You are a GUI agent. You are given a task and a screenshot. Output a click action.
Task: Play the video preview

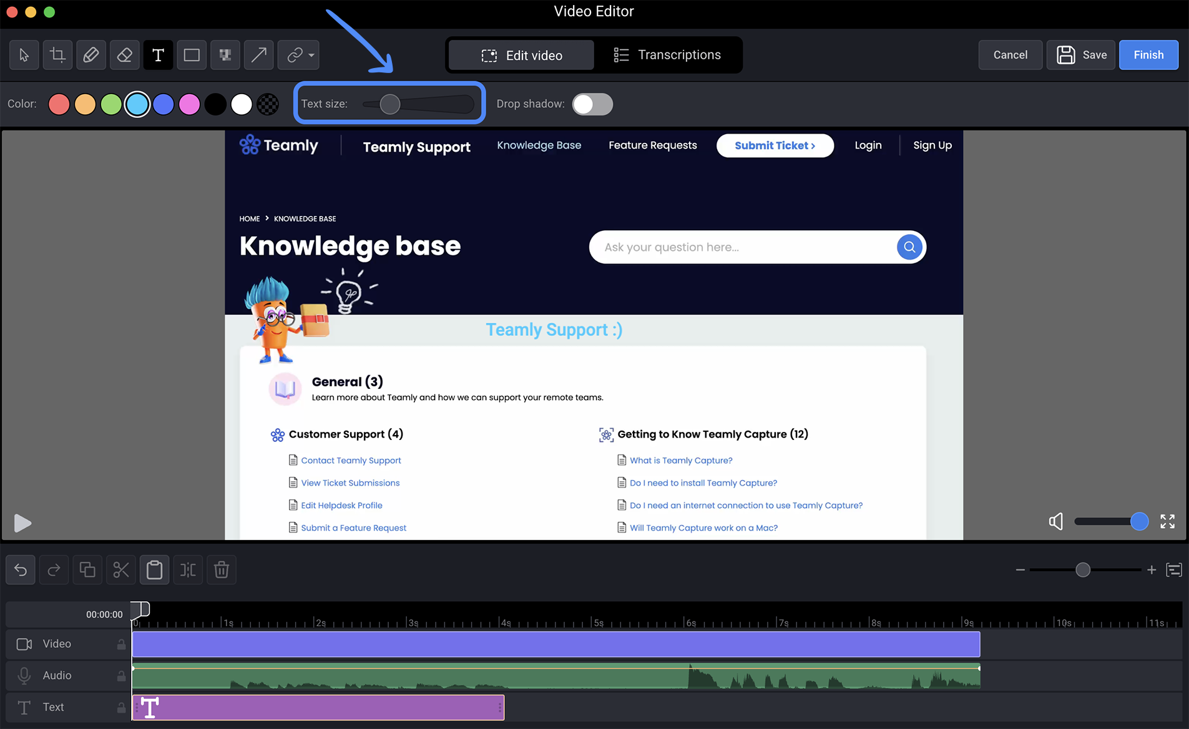(x=22, y=523)
